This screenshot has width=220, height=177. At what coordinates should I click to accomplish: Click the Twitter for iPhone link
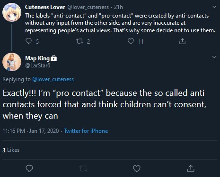pos(86,131)
